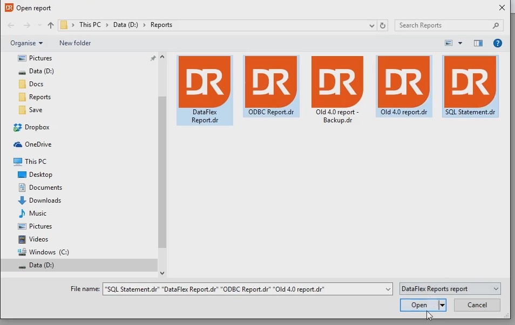The width and height of the screenshot is (515, 325).
Task: Go up one folder level arrow
Action: point(51,25)
